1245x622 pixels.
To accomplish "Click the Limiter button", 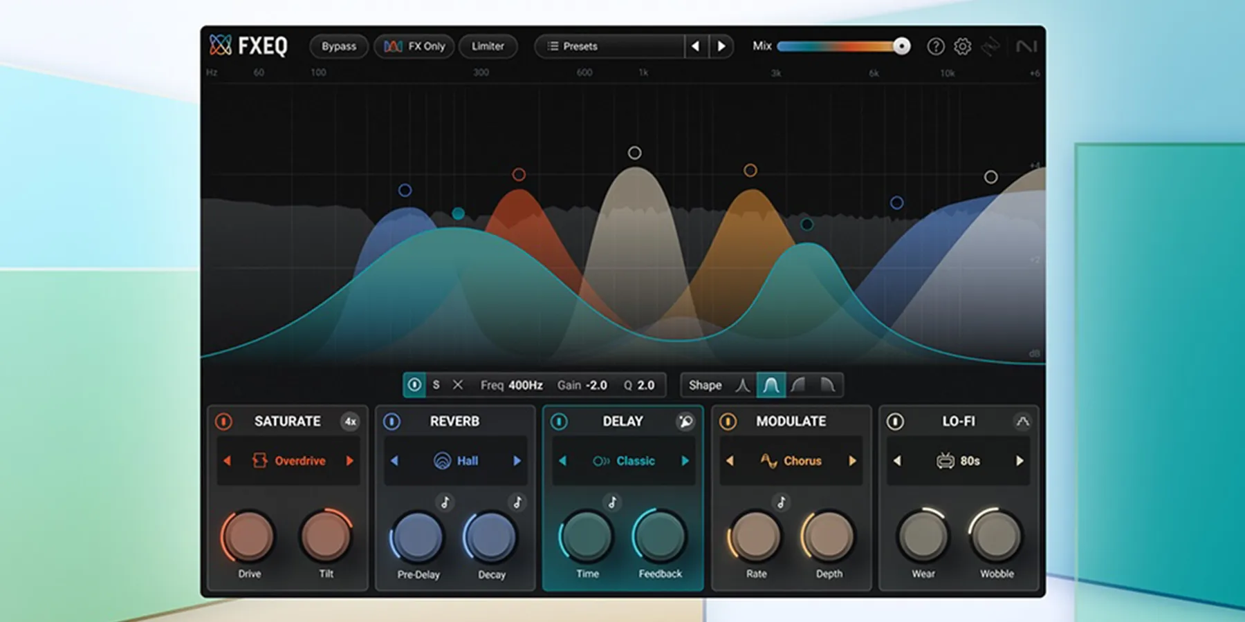I will pos(488,46).
